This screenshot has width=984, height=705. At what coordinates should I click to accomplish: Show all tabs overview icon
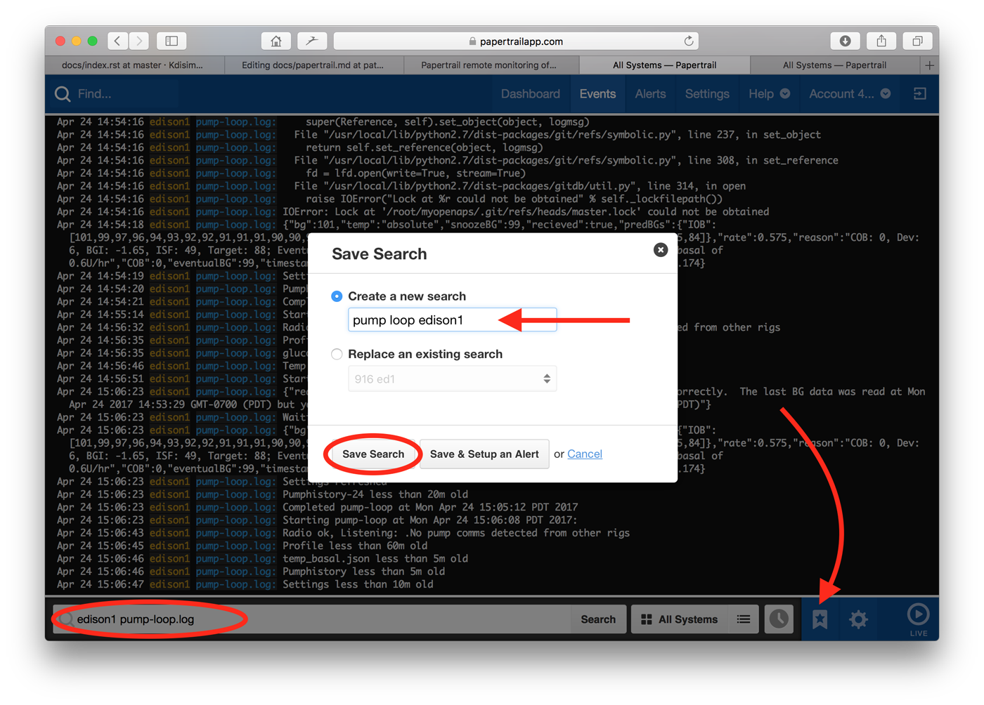point(917,41)
